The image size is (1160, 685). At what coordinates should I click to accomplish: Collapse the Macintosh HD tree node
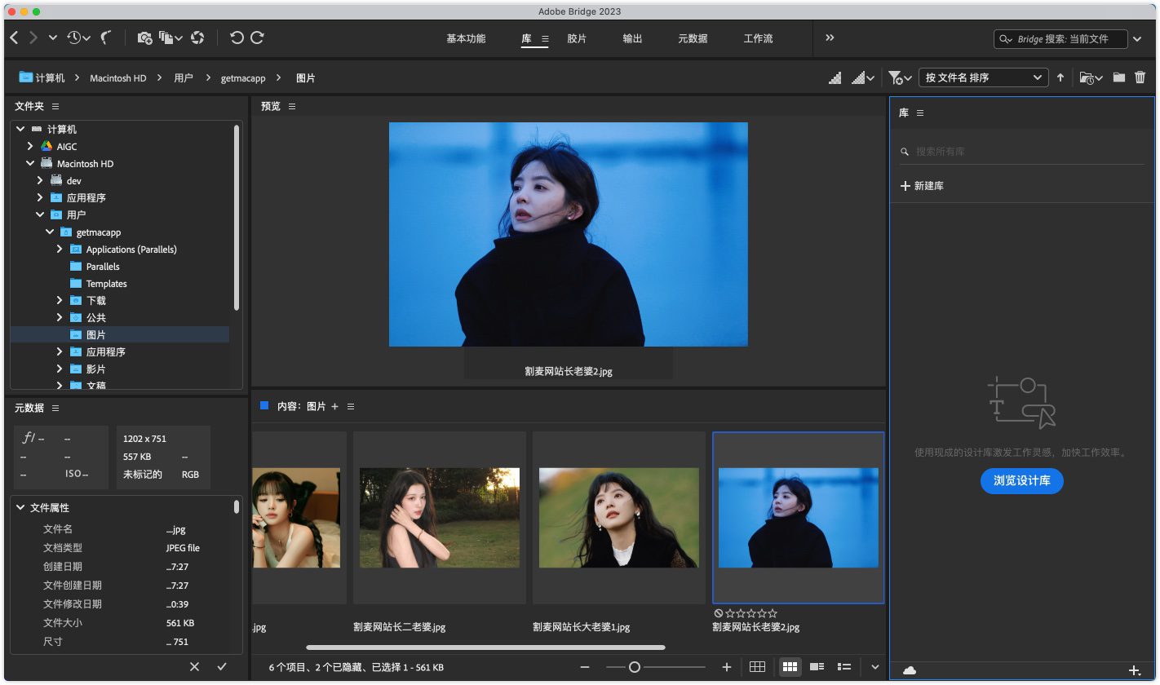[x=30, y=164]
